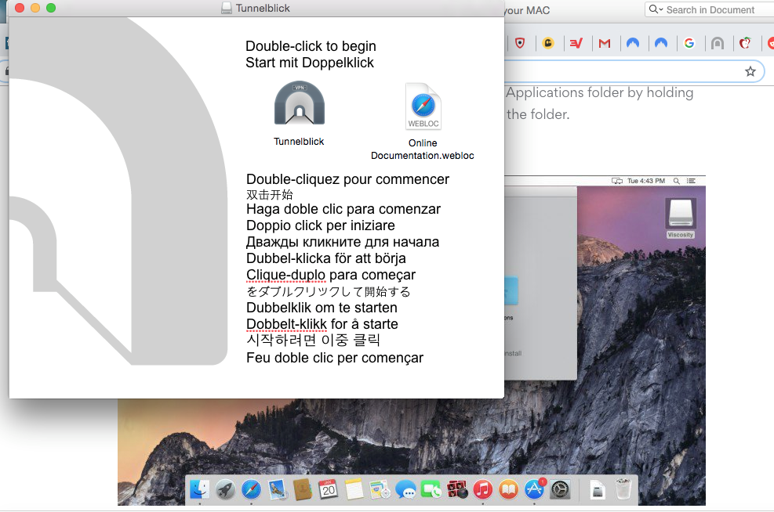Zoom the Tunnelblick window with green button
Viewport: 774px width, 512px height.
click(51, 8)
